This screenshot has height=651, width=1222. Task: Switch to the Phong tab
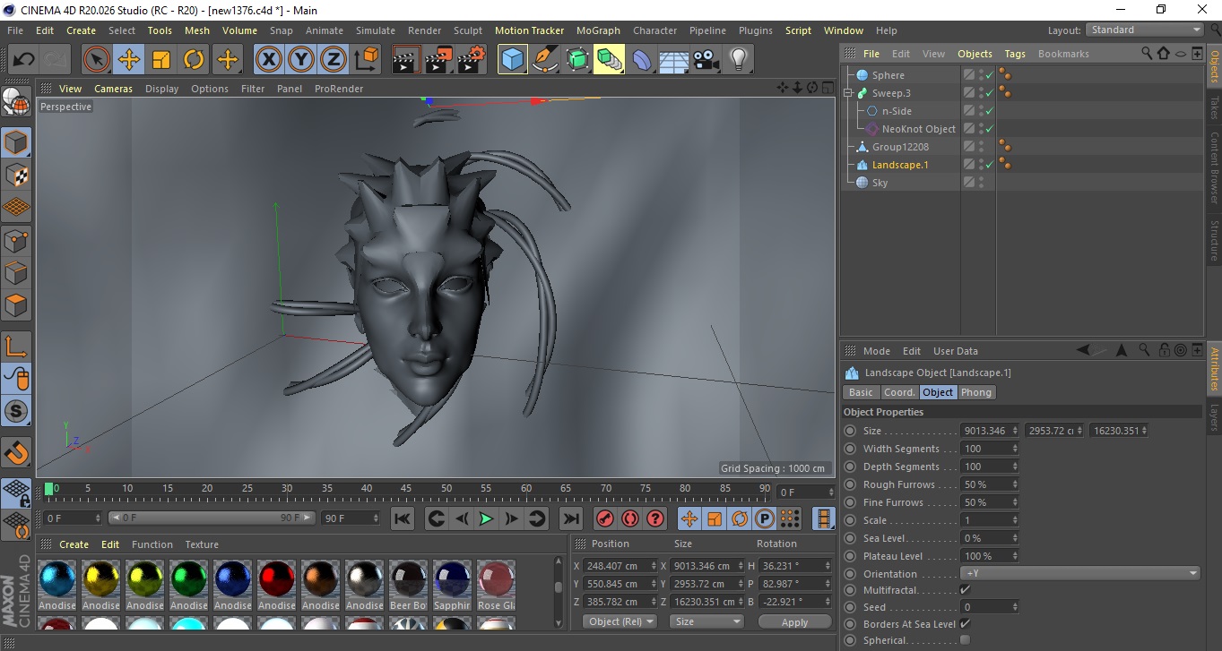[x=976, y=392]
